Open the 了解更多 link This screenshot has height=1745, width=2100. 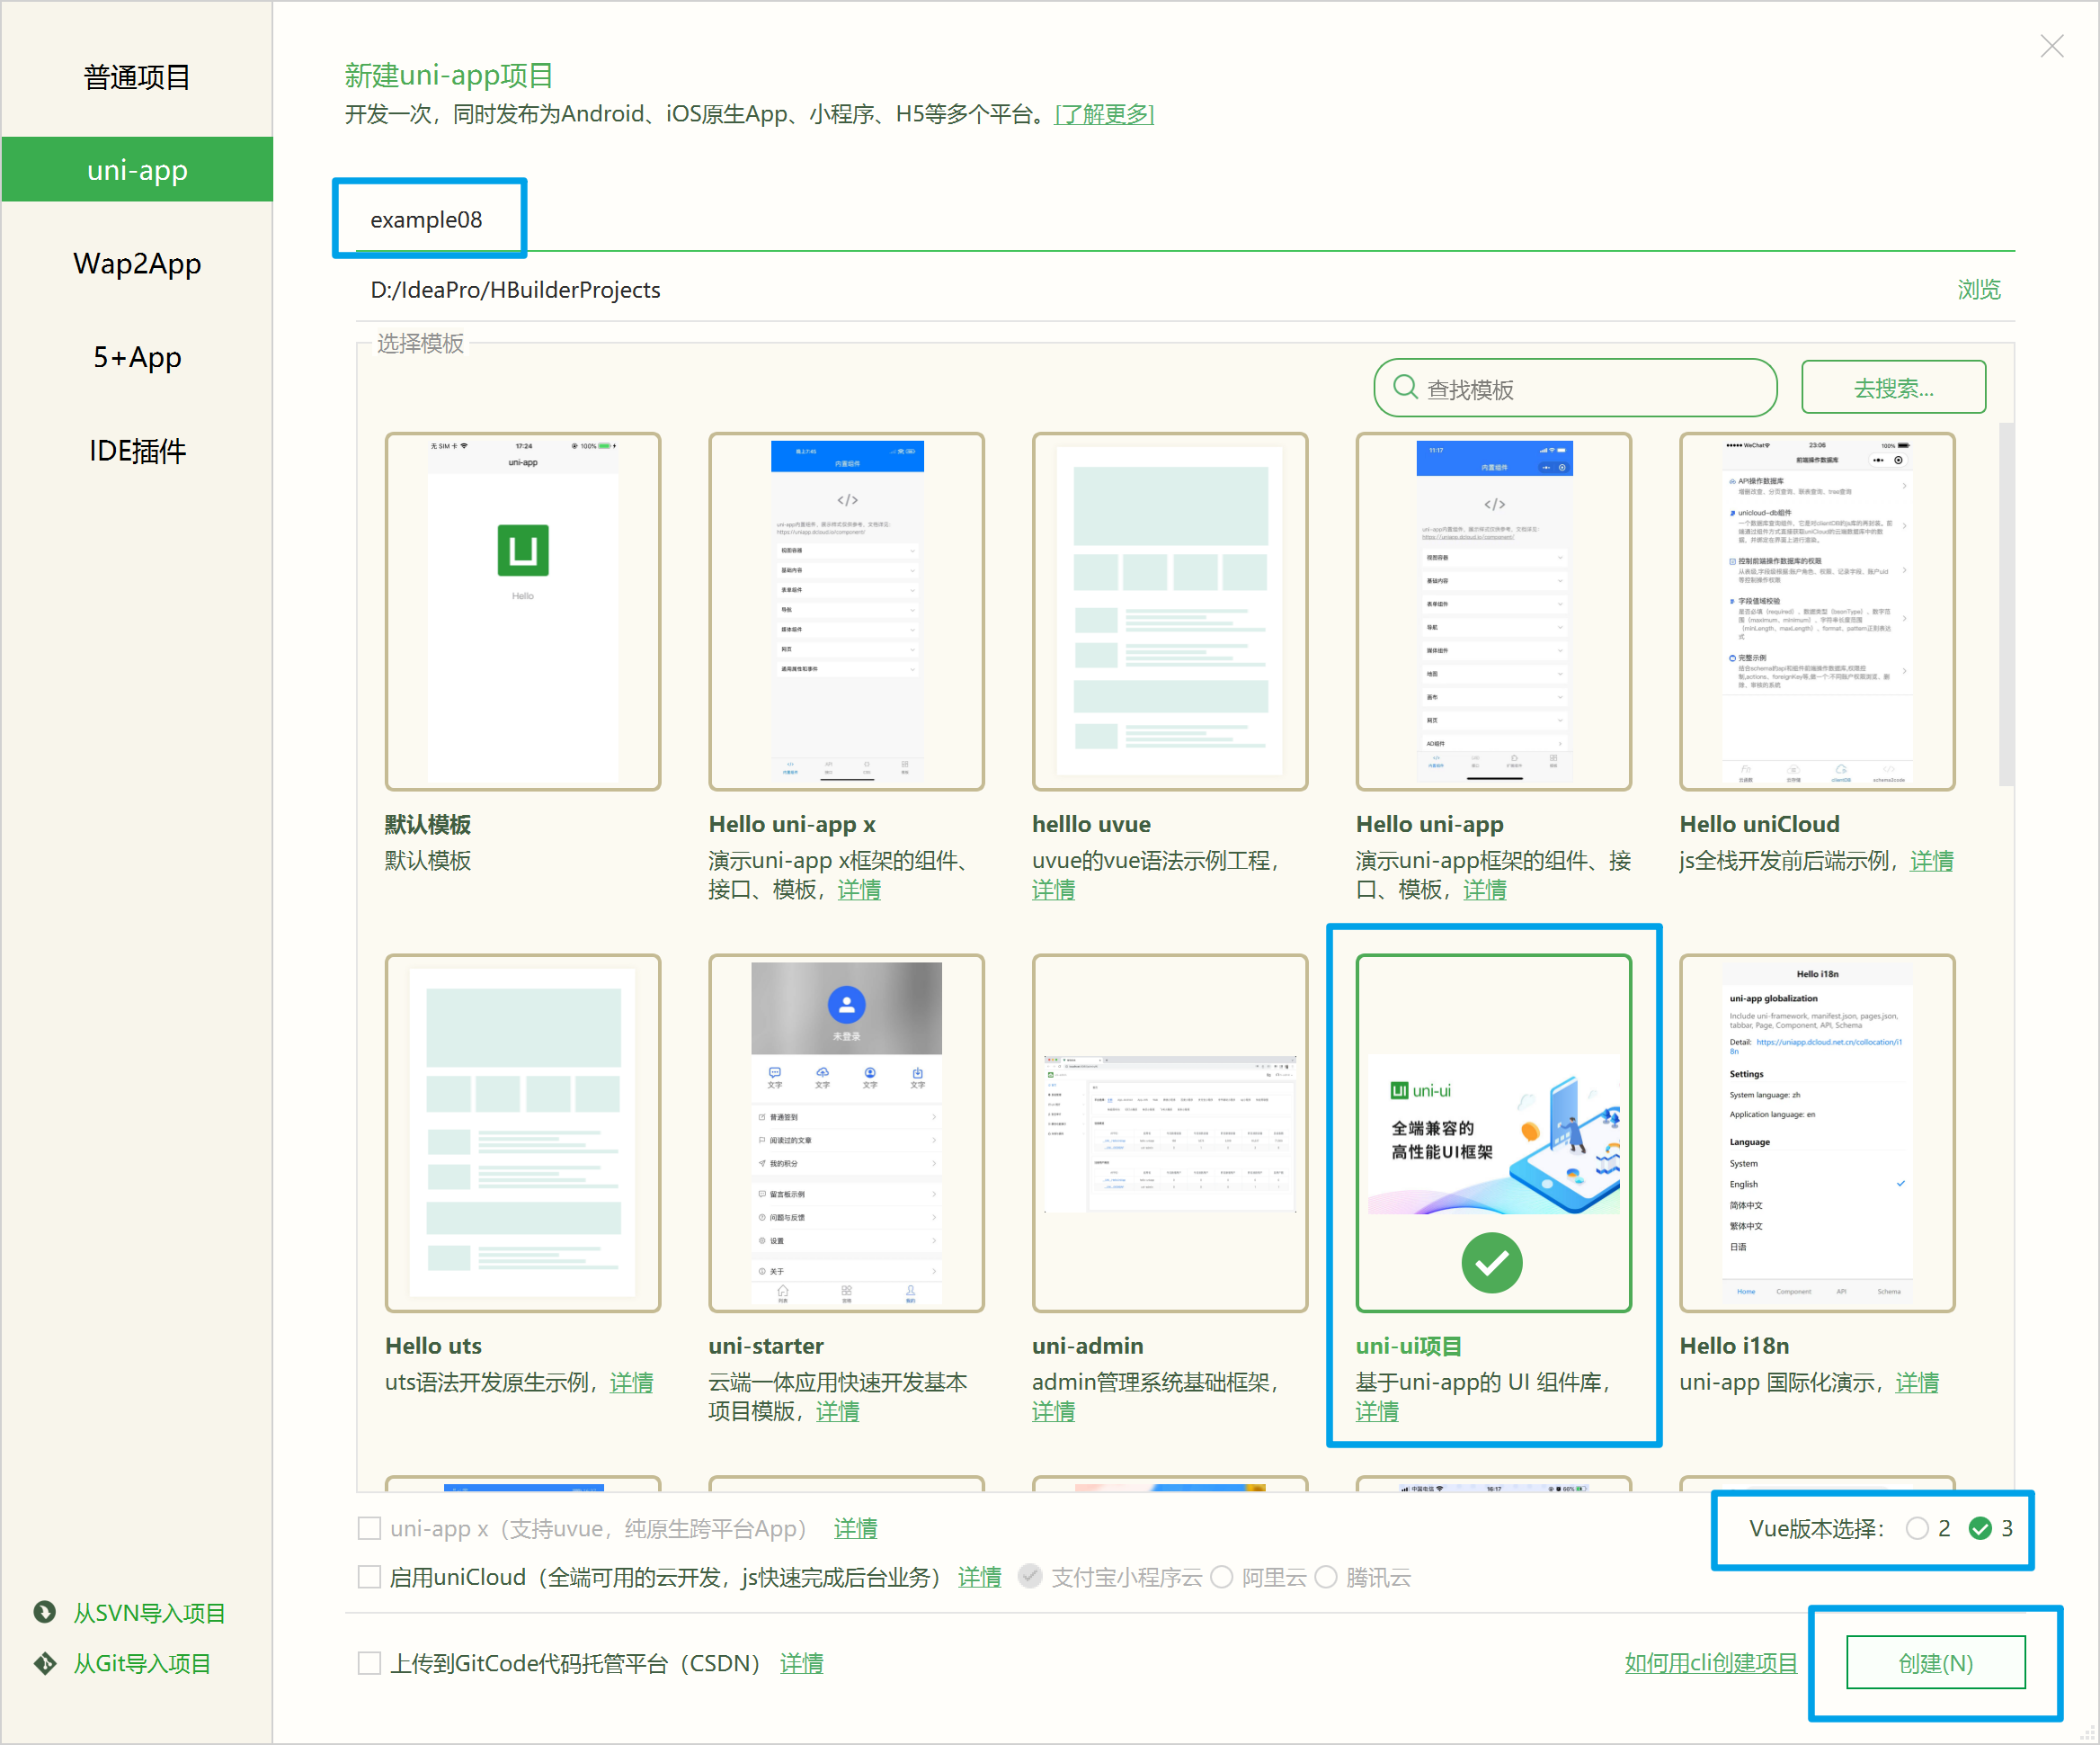tap(1104, 114)
